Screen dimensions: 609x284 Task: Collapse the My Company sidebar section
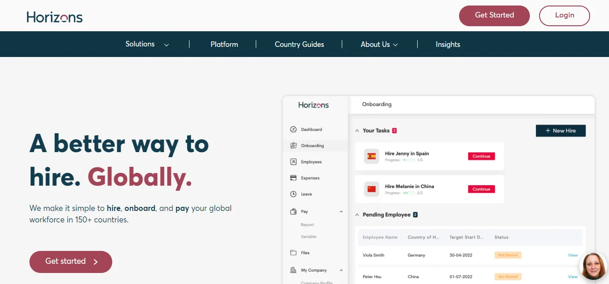coord(341,270)
